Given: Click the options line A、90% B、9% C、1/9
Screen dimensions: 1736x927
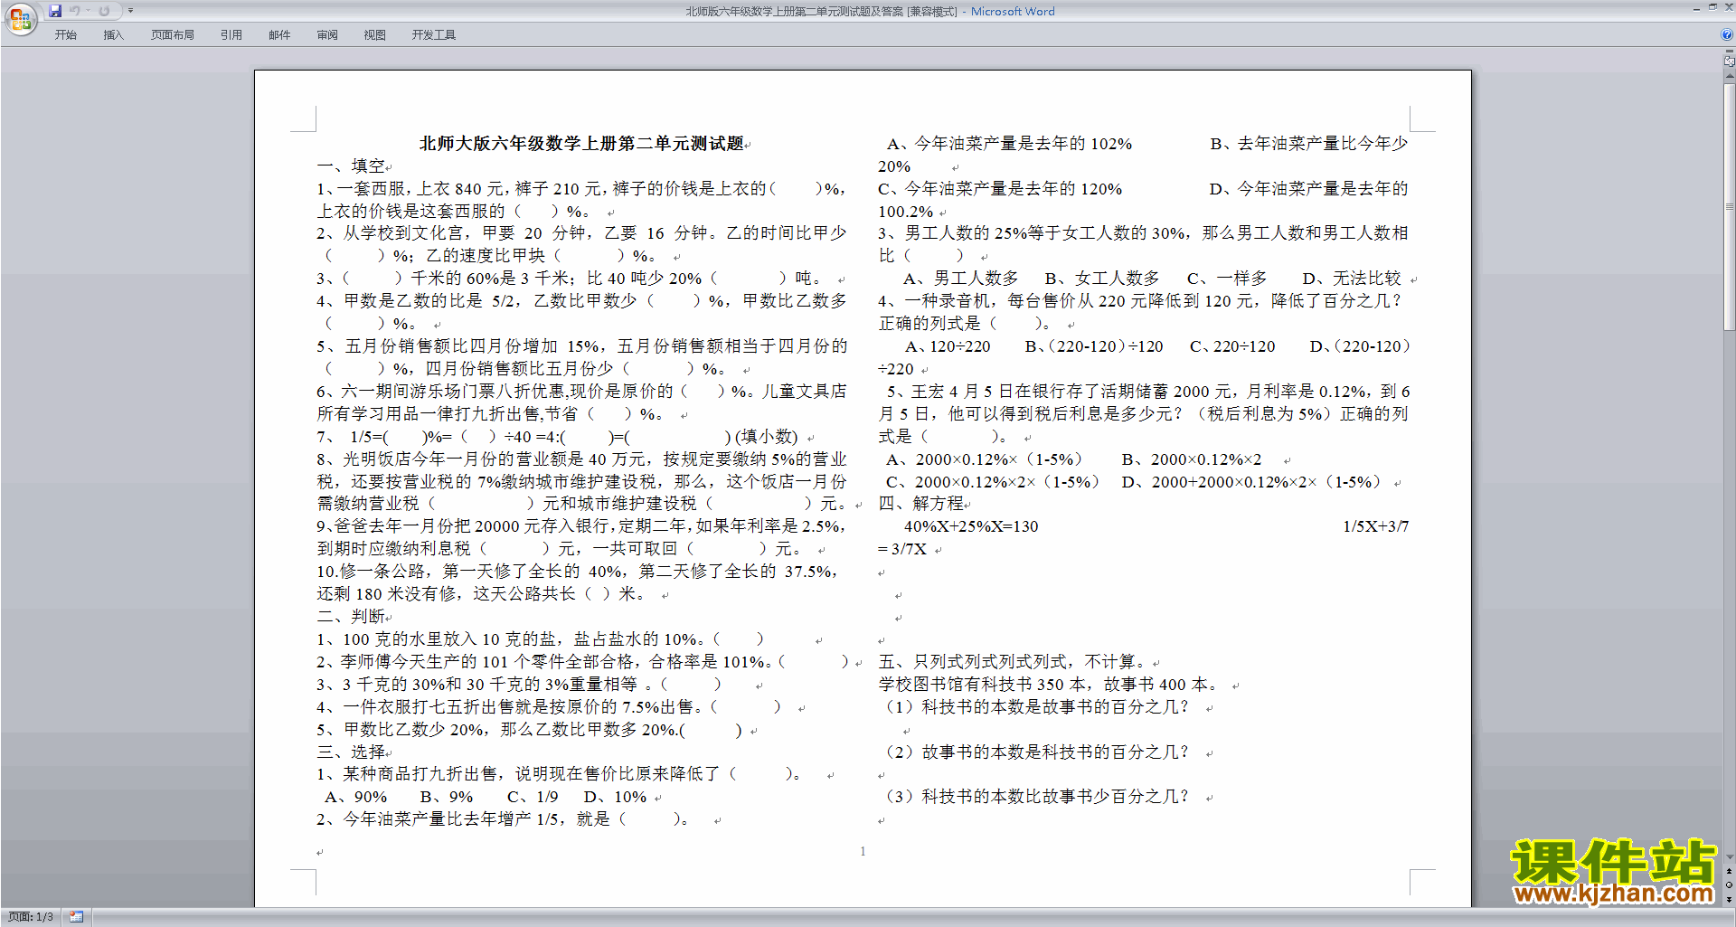Looking at the screenshot, I should point(486,797).
